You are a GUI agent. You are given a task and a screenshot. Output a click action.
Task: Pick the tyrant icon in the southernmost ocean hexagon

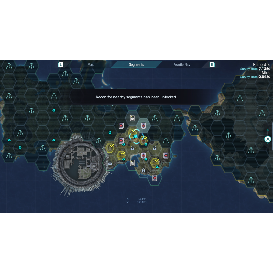coord(155,178)
